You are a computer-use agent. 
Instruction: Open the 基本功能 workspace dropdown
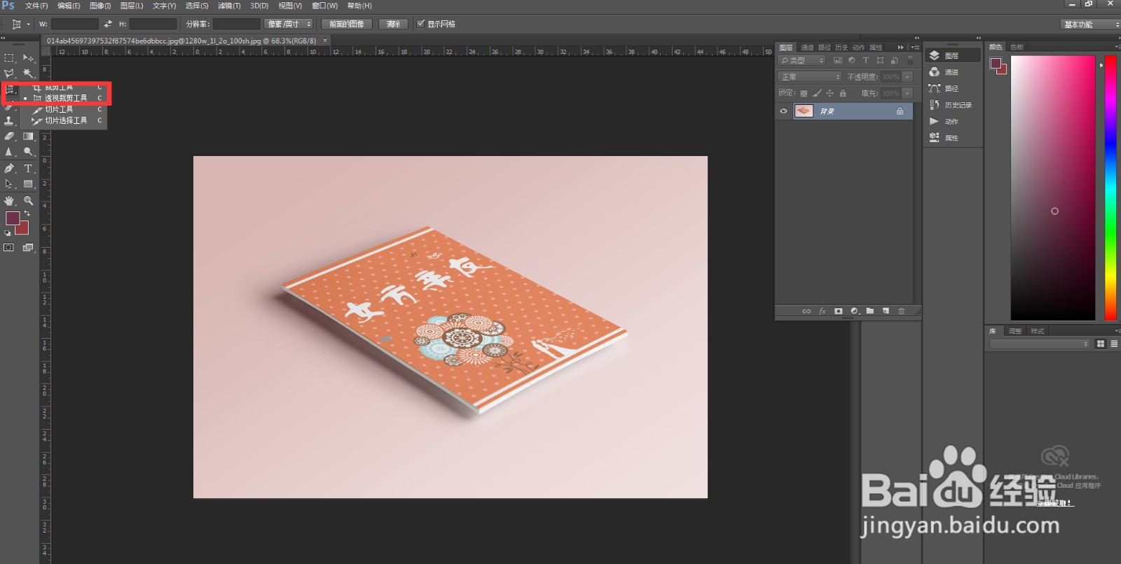click(1089, 24)
